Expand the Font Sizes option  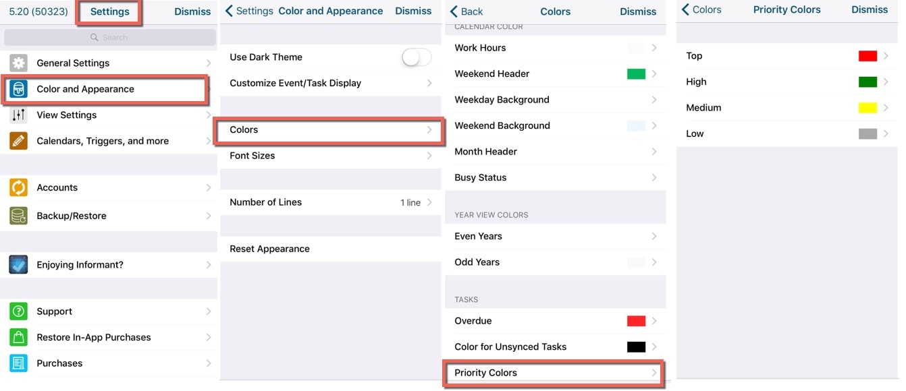(x=329, y=155)
